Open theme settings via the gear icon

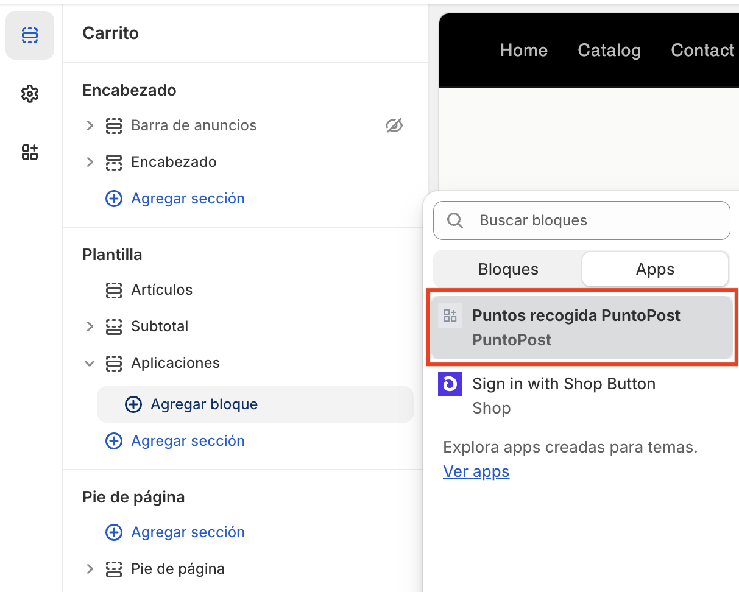coord(29,94)
